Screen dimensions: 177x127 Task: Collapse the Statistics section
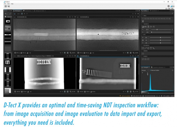[142, 51]
